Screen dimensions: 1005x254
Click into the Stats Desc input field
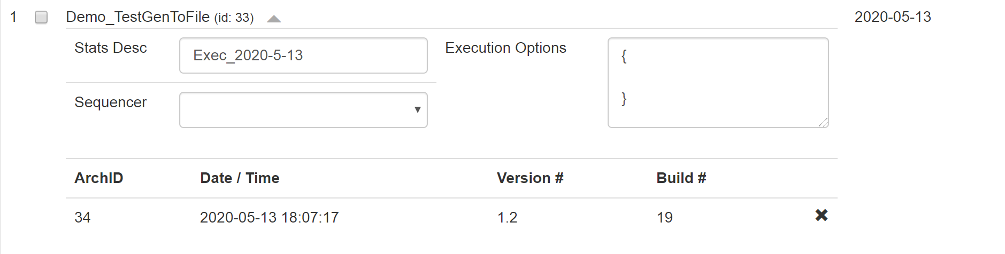click(x=303, y=55)
